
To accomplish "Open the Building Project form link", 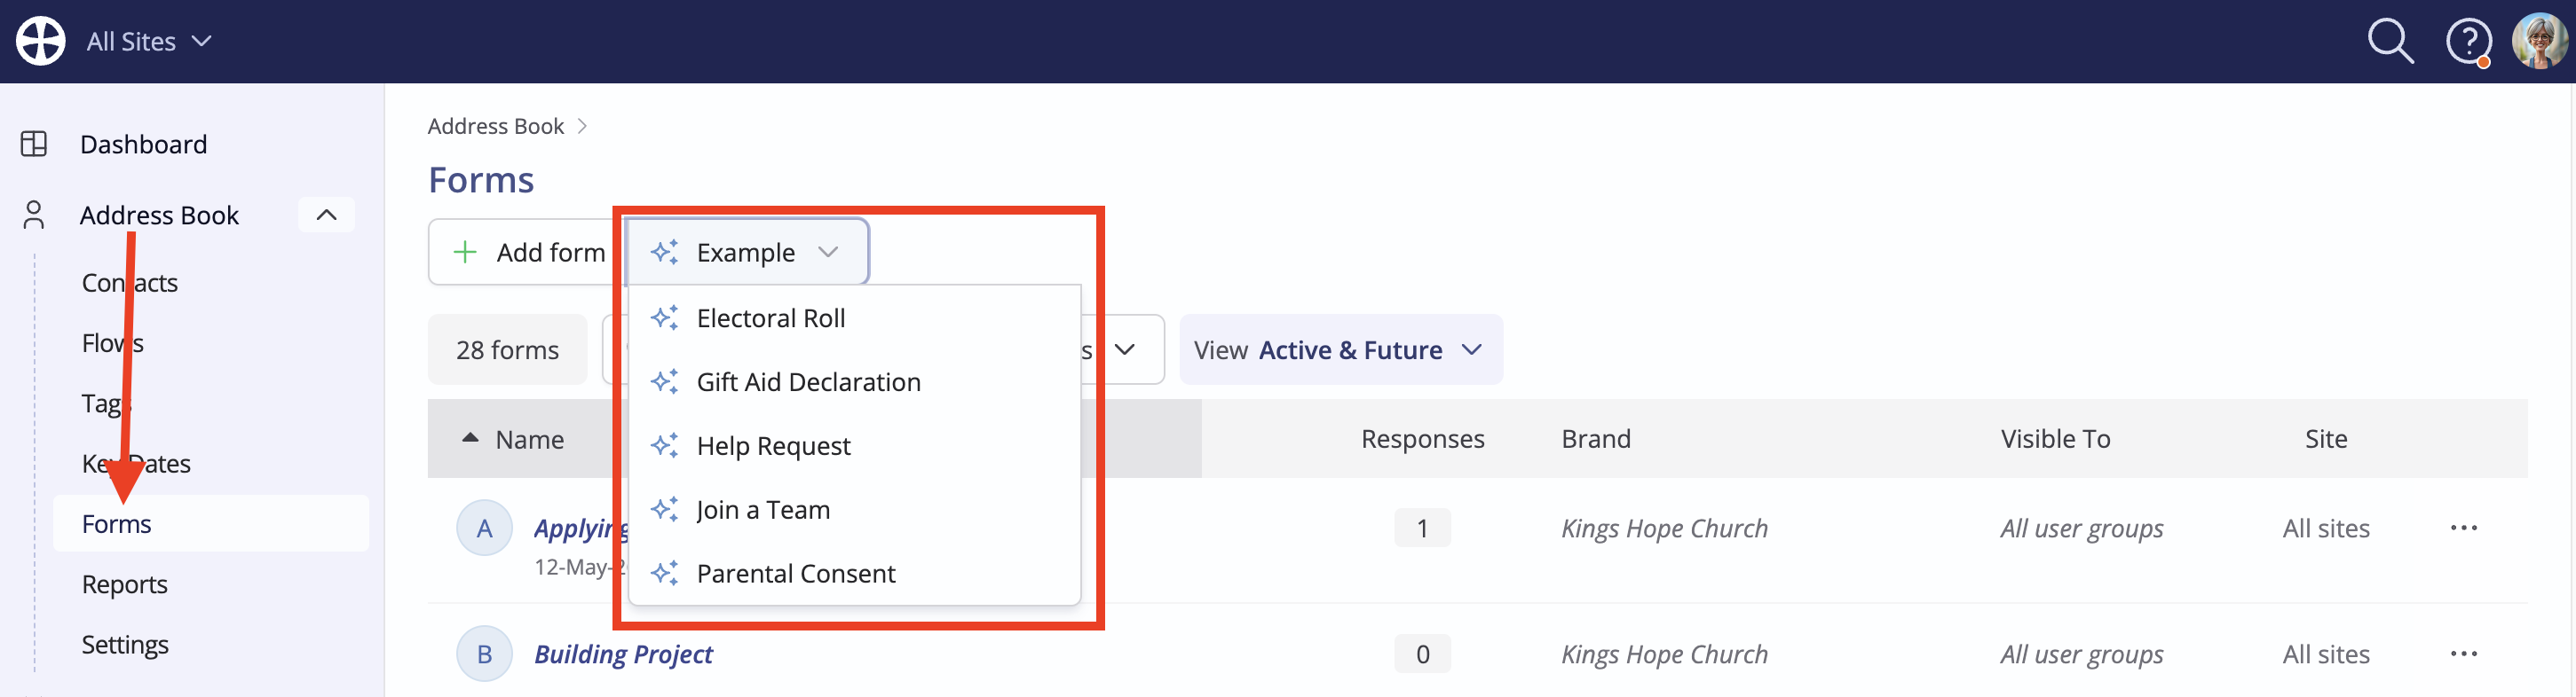I will (623, 654).
